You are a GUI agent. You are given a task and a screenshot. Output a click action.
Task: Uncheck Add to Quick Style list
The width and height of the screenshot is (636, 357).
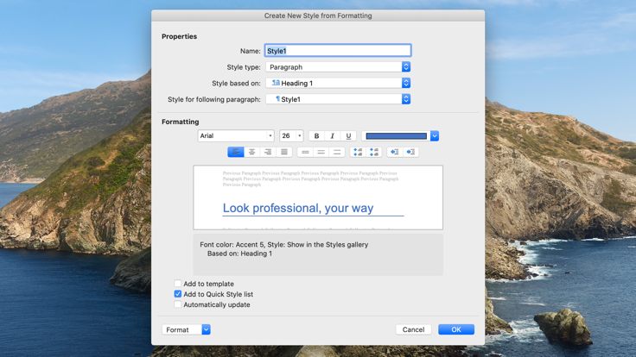178,294
